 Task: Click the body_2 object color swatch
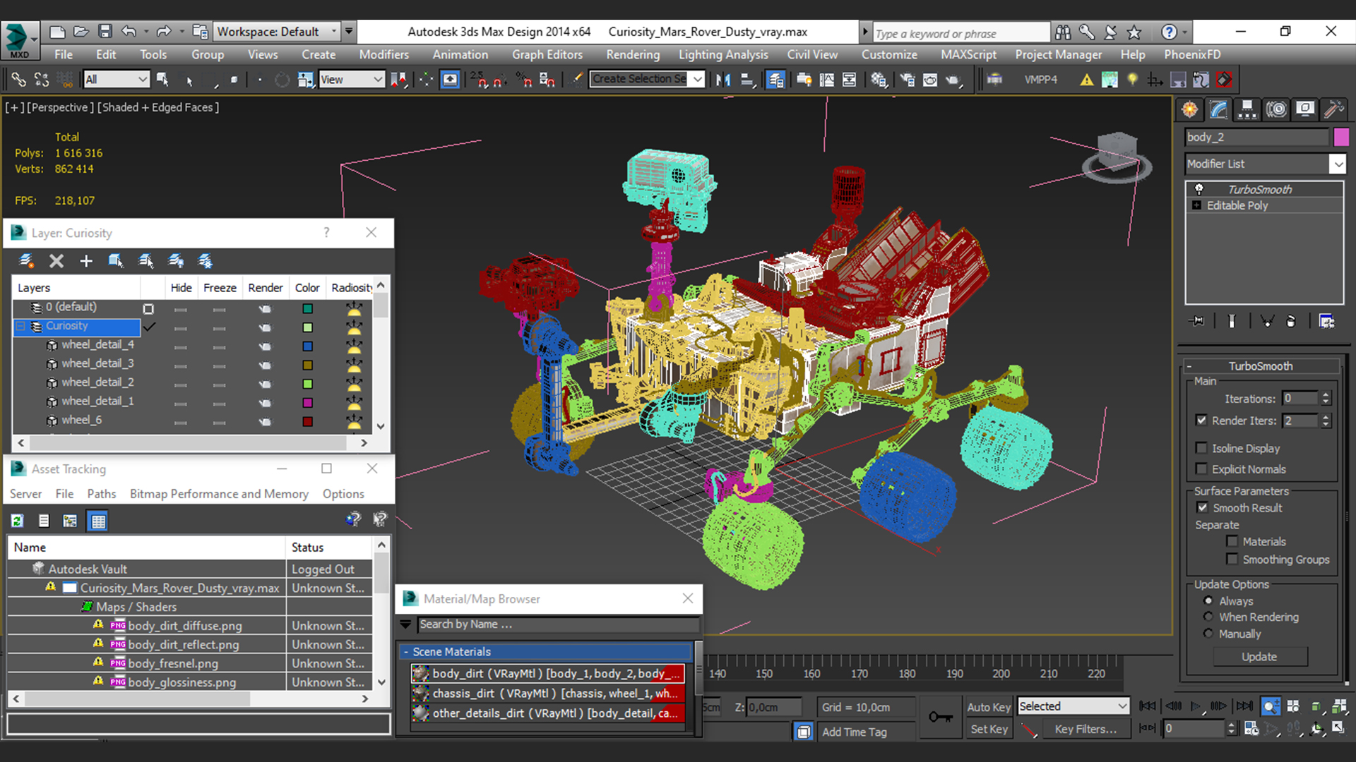click(1341, 137)
